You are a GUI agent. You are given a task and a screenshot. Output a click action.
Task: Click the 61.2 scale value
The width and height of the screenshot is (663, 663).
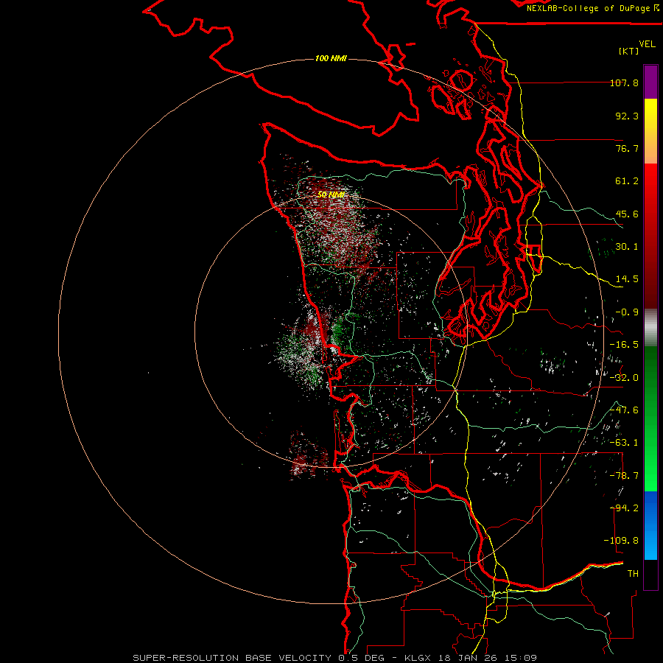627,181
